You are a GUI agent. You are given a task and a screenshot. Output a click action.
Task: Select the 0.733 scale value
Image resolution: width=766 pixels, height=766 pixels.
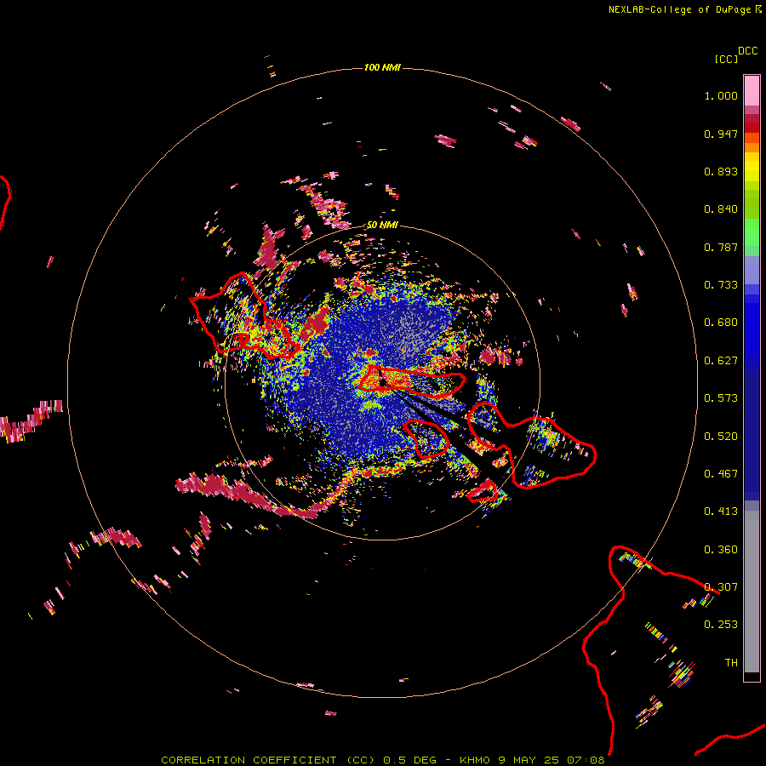[x=721, y=285]
